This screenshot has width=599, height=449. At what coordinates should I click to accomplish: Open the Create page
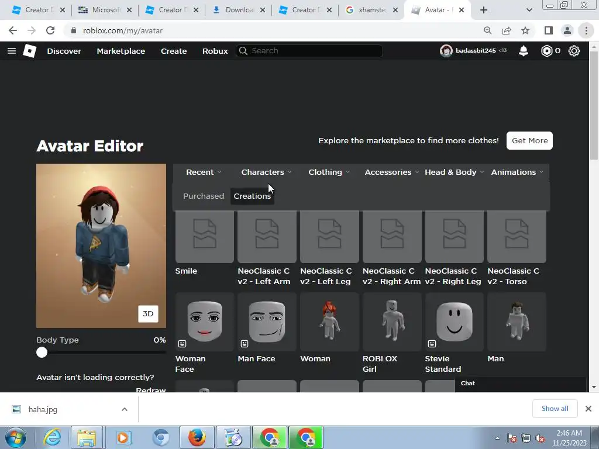(174, 51)
